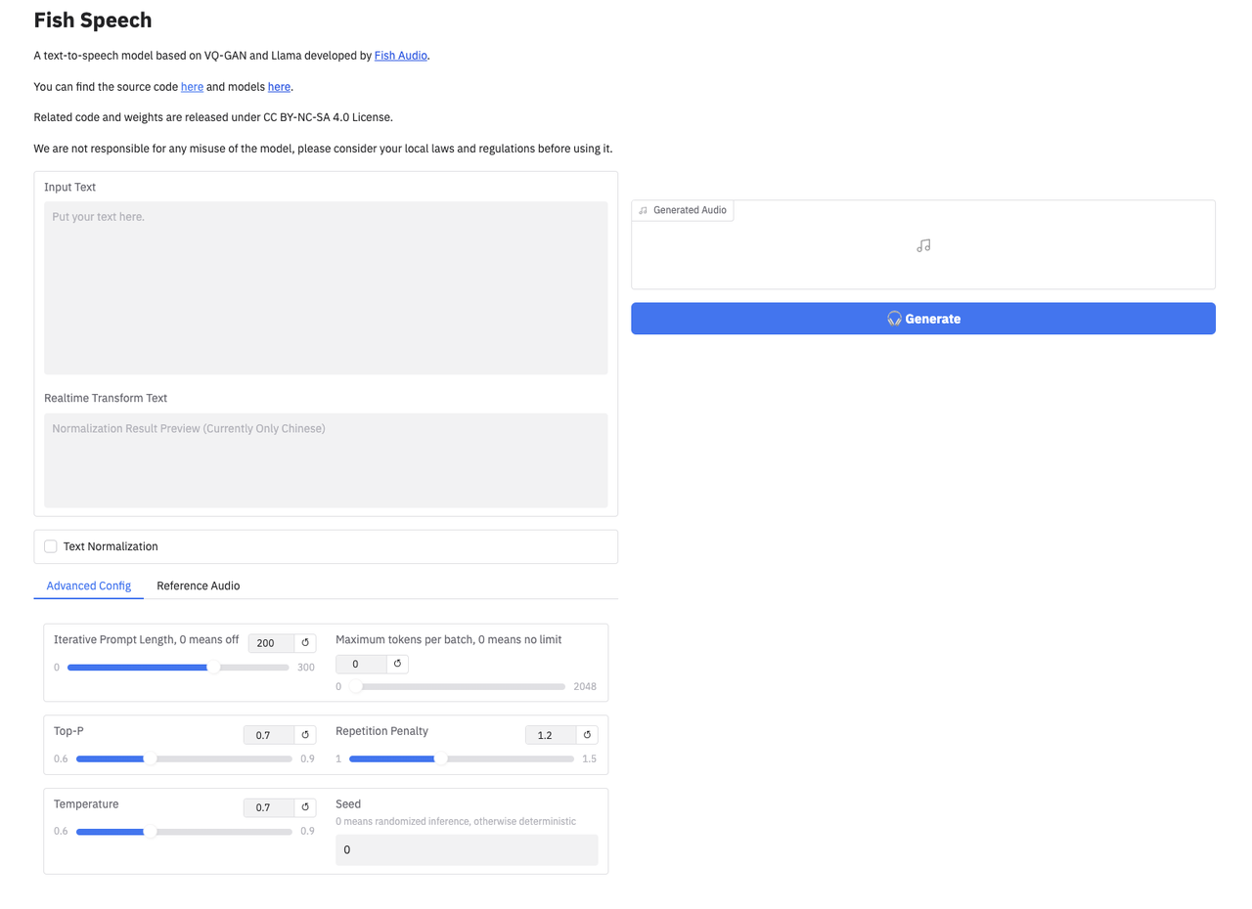Click the Fish Speech heading
Screen dimensions: 1252x909
click(93, 20)
